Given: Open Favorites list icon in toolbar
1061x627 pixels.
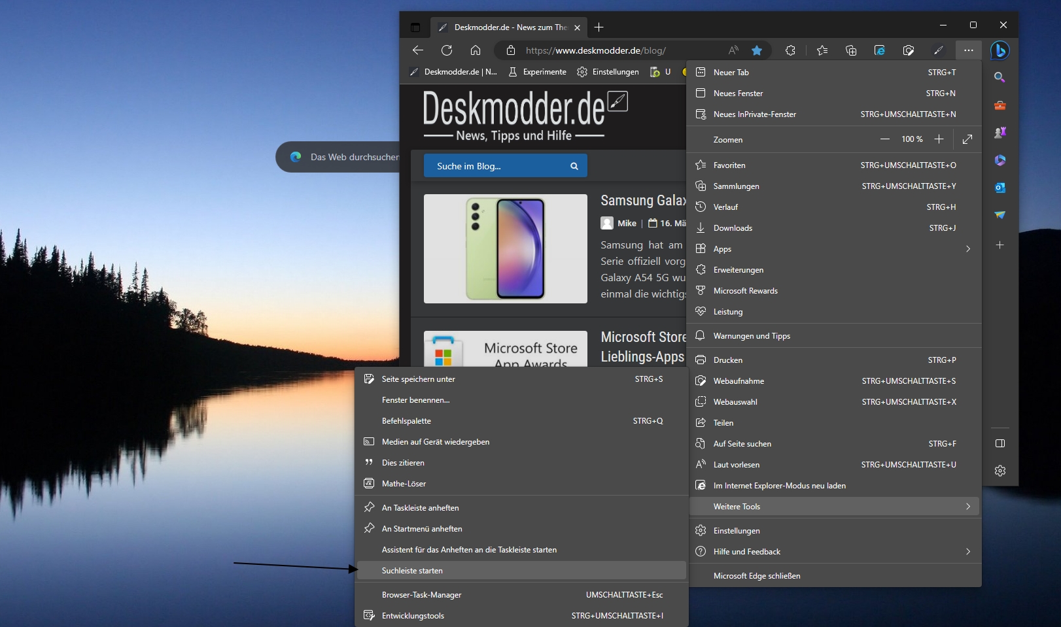Looking at the screenshot, I should (x=822, y=50).
